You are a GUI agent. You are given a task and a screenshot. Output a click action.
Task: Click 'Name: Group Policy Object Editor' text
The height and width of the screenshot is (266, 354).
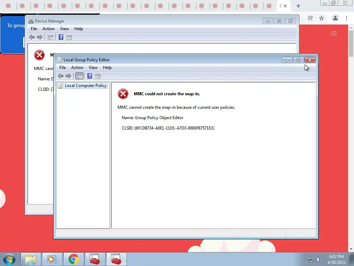[152, 118]
